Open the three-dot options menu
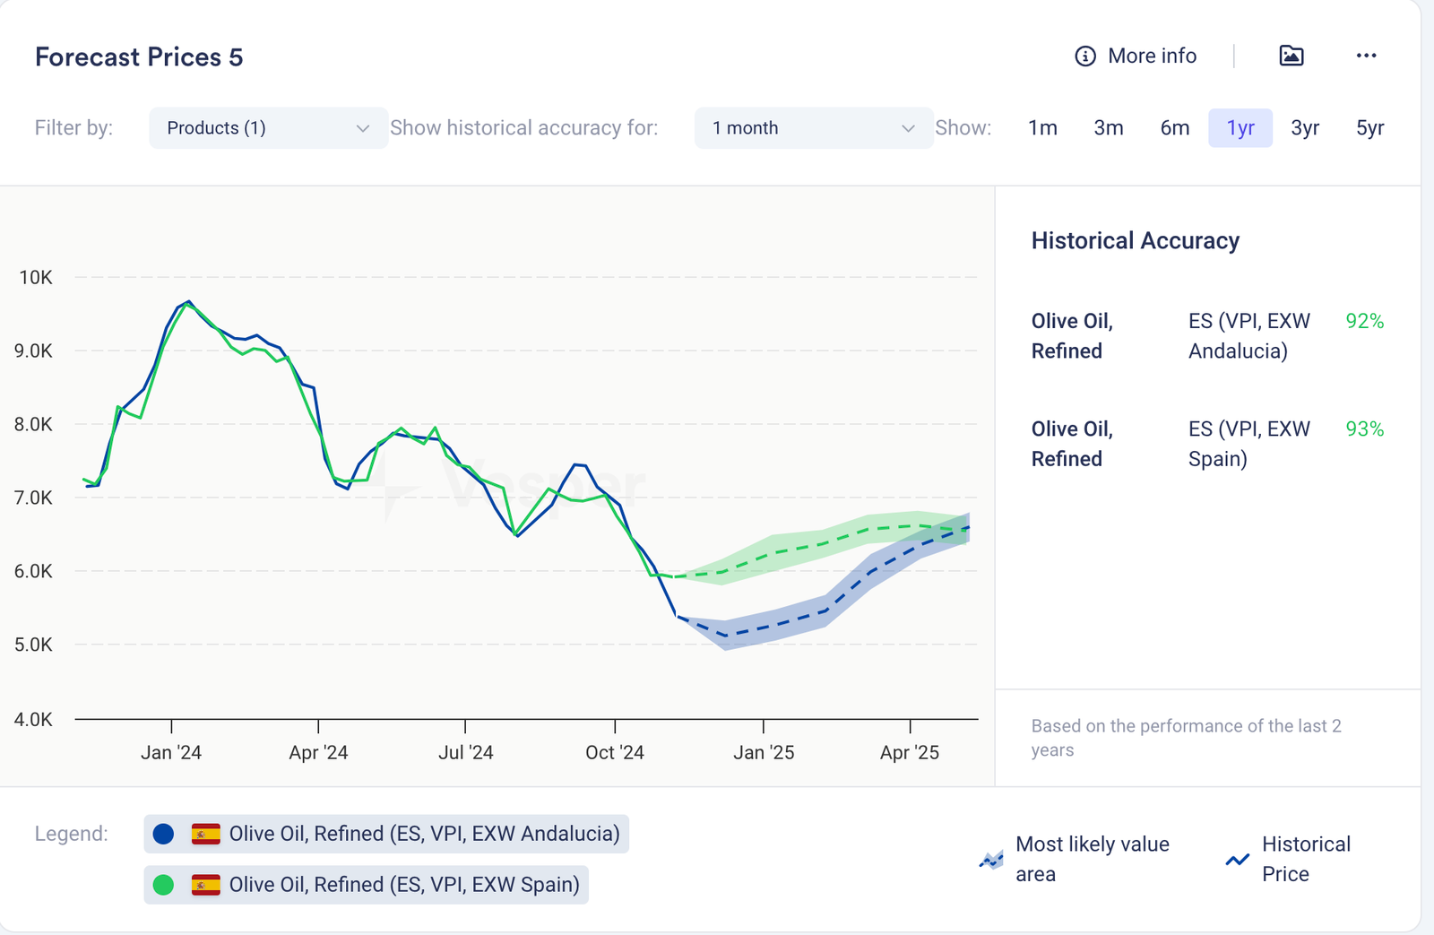 pyautogui.click(x=1366, y=56)
